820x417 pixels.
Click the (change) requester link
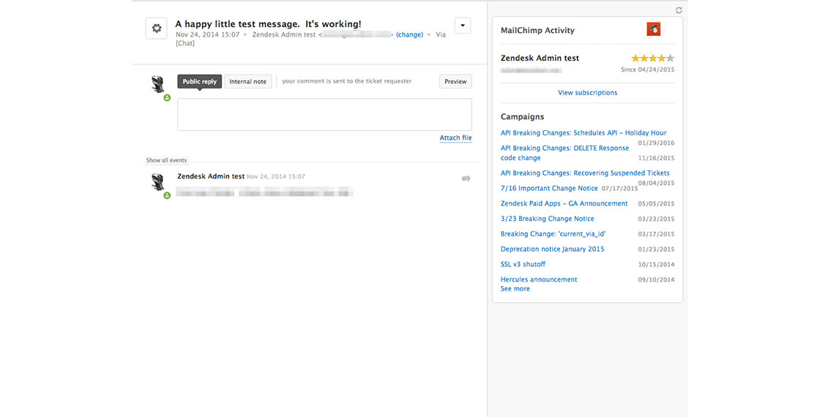tap(409, 34)
